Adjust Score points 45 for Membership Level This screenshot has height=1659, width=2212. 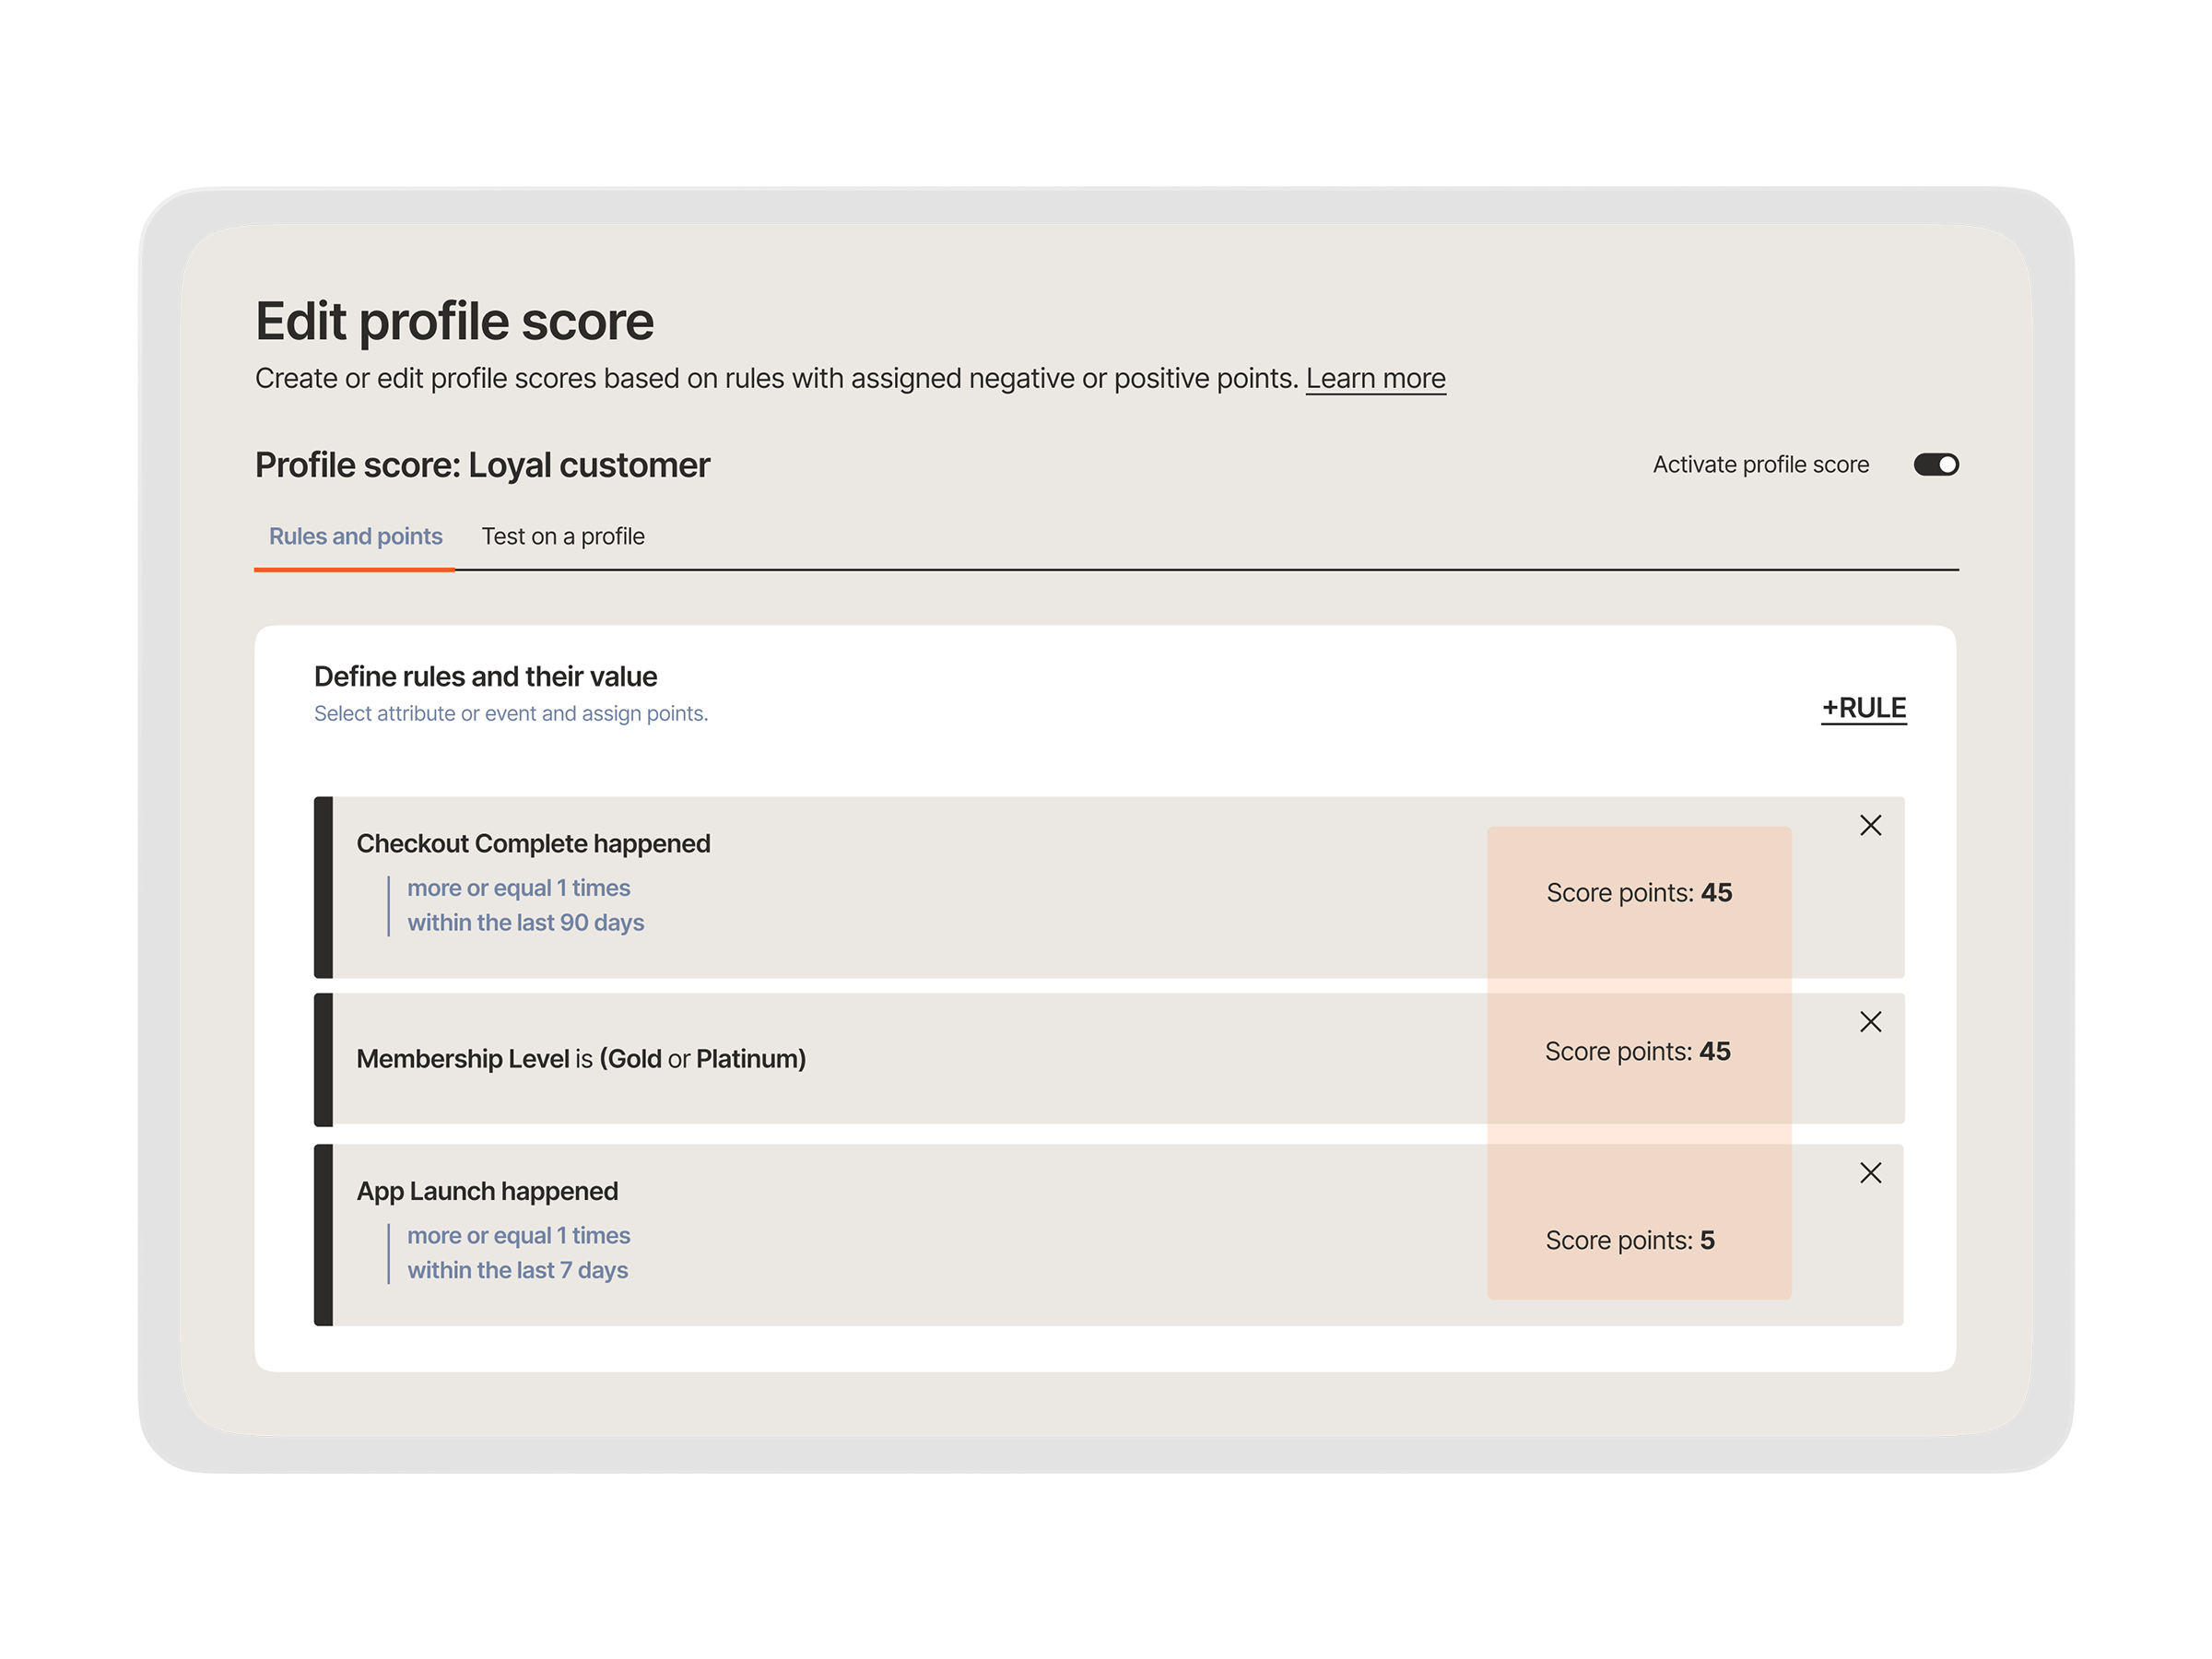pos(1639,1051)
